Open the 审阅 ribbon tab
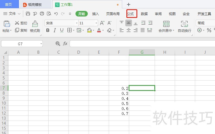Viewport: 215px width, 134px height. (x=158, y=14)
